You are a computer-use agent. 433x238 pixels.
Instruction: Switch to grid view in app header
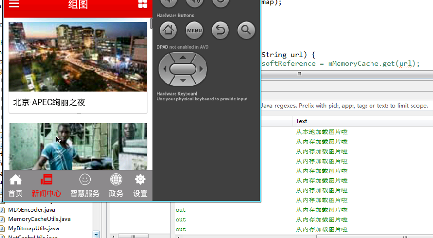point(143,4)
